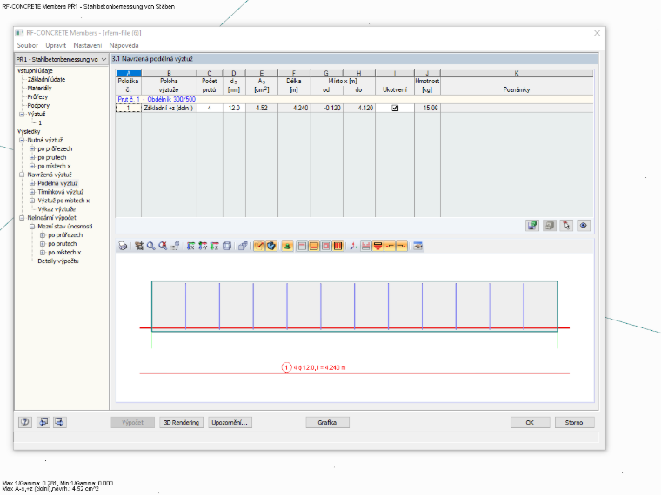Click the 'Prut č. 1 - Obdélník 300/500' row
The width and height of the screenshot is (661, 495).
pyautogui.click(x=354, y=99)
